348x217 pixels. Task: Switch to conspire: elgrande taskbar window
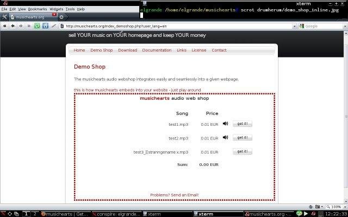(116, 214)
